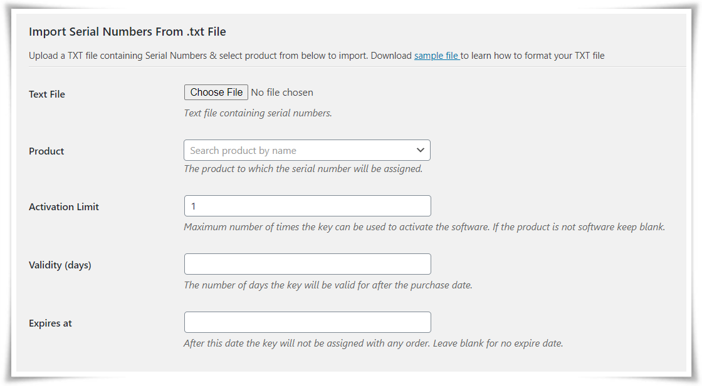This screenshot has height=386, width=702.
Task: Click the Choose File button
Action: pos(216,93)
